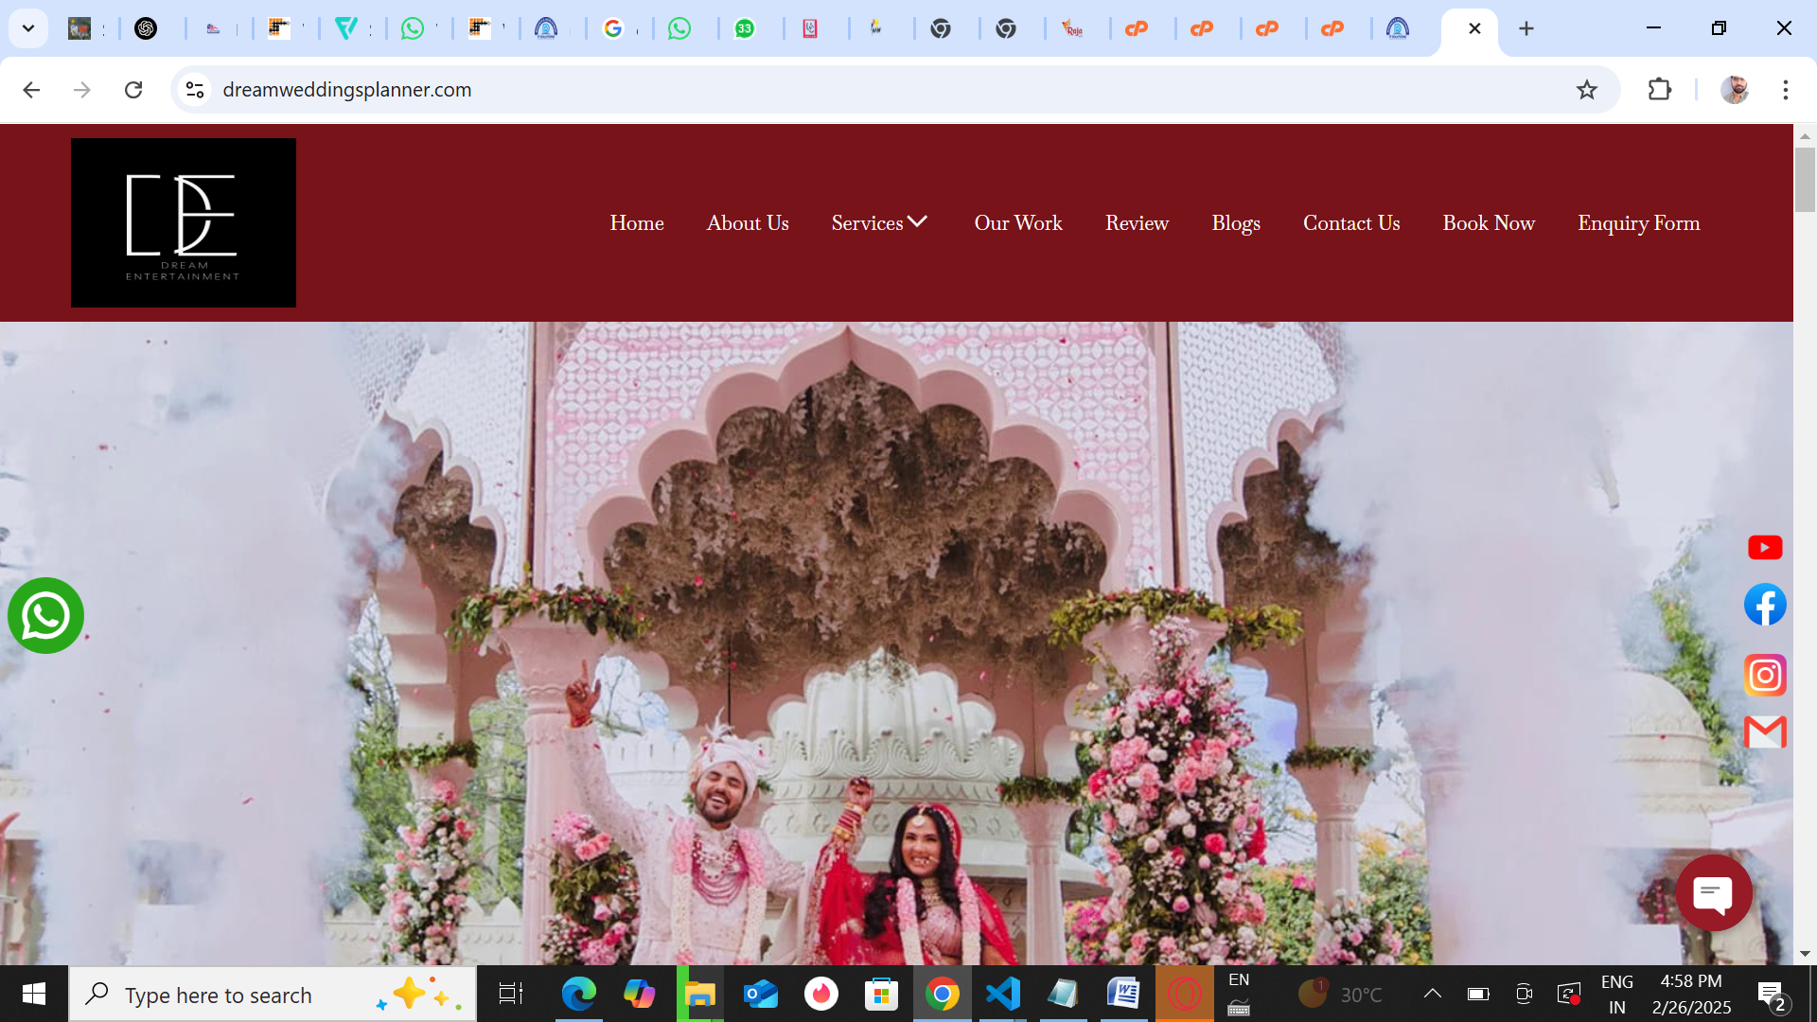The image size is (1817, 1022).
Task: Open the Opera browser taskbar icon
Action: coord(1185,994)
